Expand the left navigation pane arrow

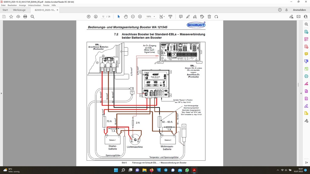(2, 93)
